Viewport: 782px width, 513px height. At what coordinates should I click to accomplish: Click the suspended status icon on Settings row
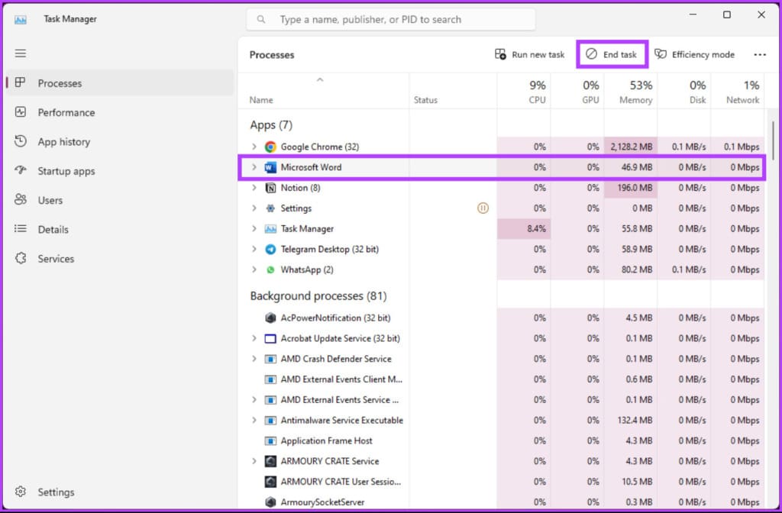point(483,208)
